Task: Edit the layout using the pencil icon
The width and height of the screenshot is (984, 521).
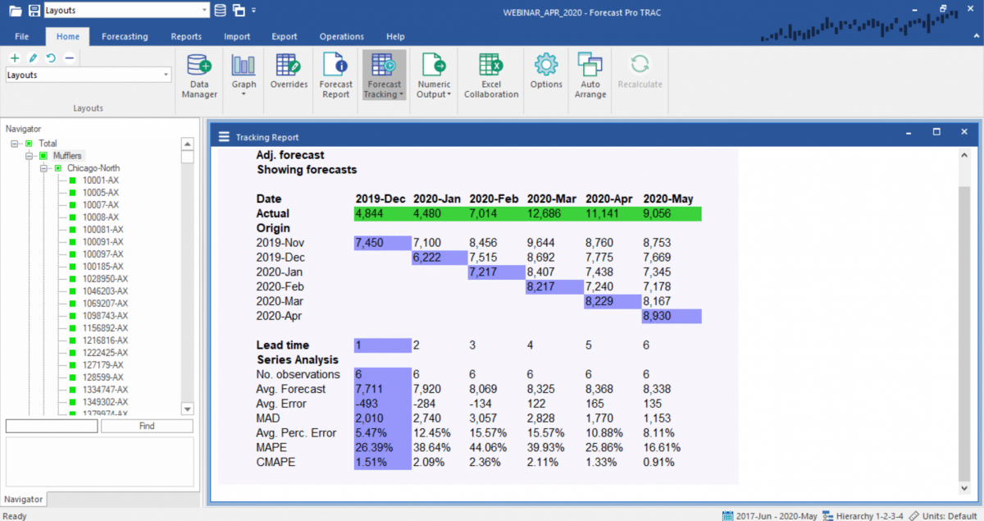Action: tap(33, 58)
